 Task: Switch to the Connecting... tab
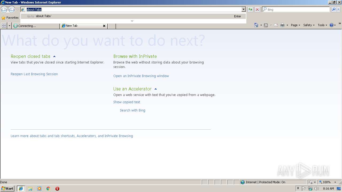click(x=36, y=26)
